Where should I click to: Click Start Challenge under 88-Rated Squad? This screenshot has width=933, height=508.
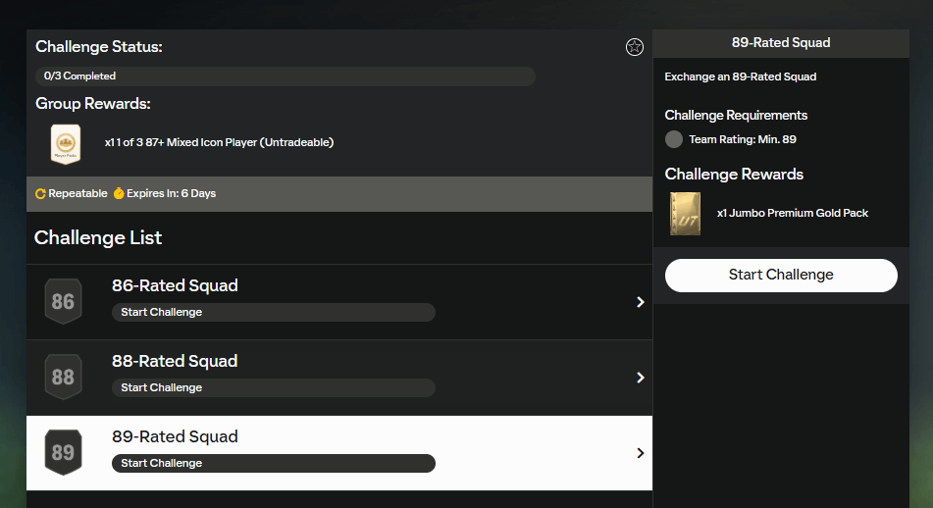point(274,387)
